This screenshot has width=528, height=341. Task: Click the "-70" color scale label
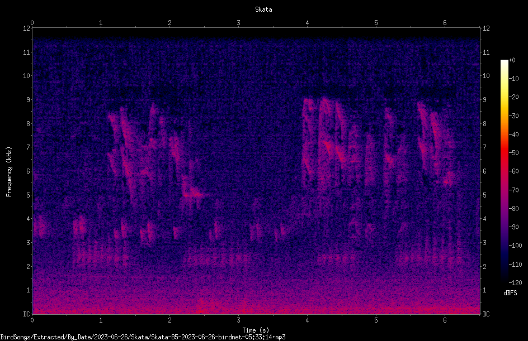tap(513, 190)
